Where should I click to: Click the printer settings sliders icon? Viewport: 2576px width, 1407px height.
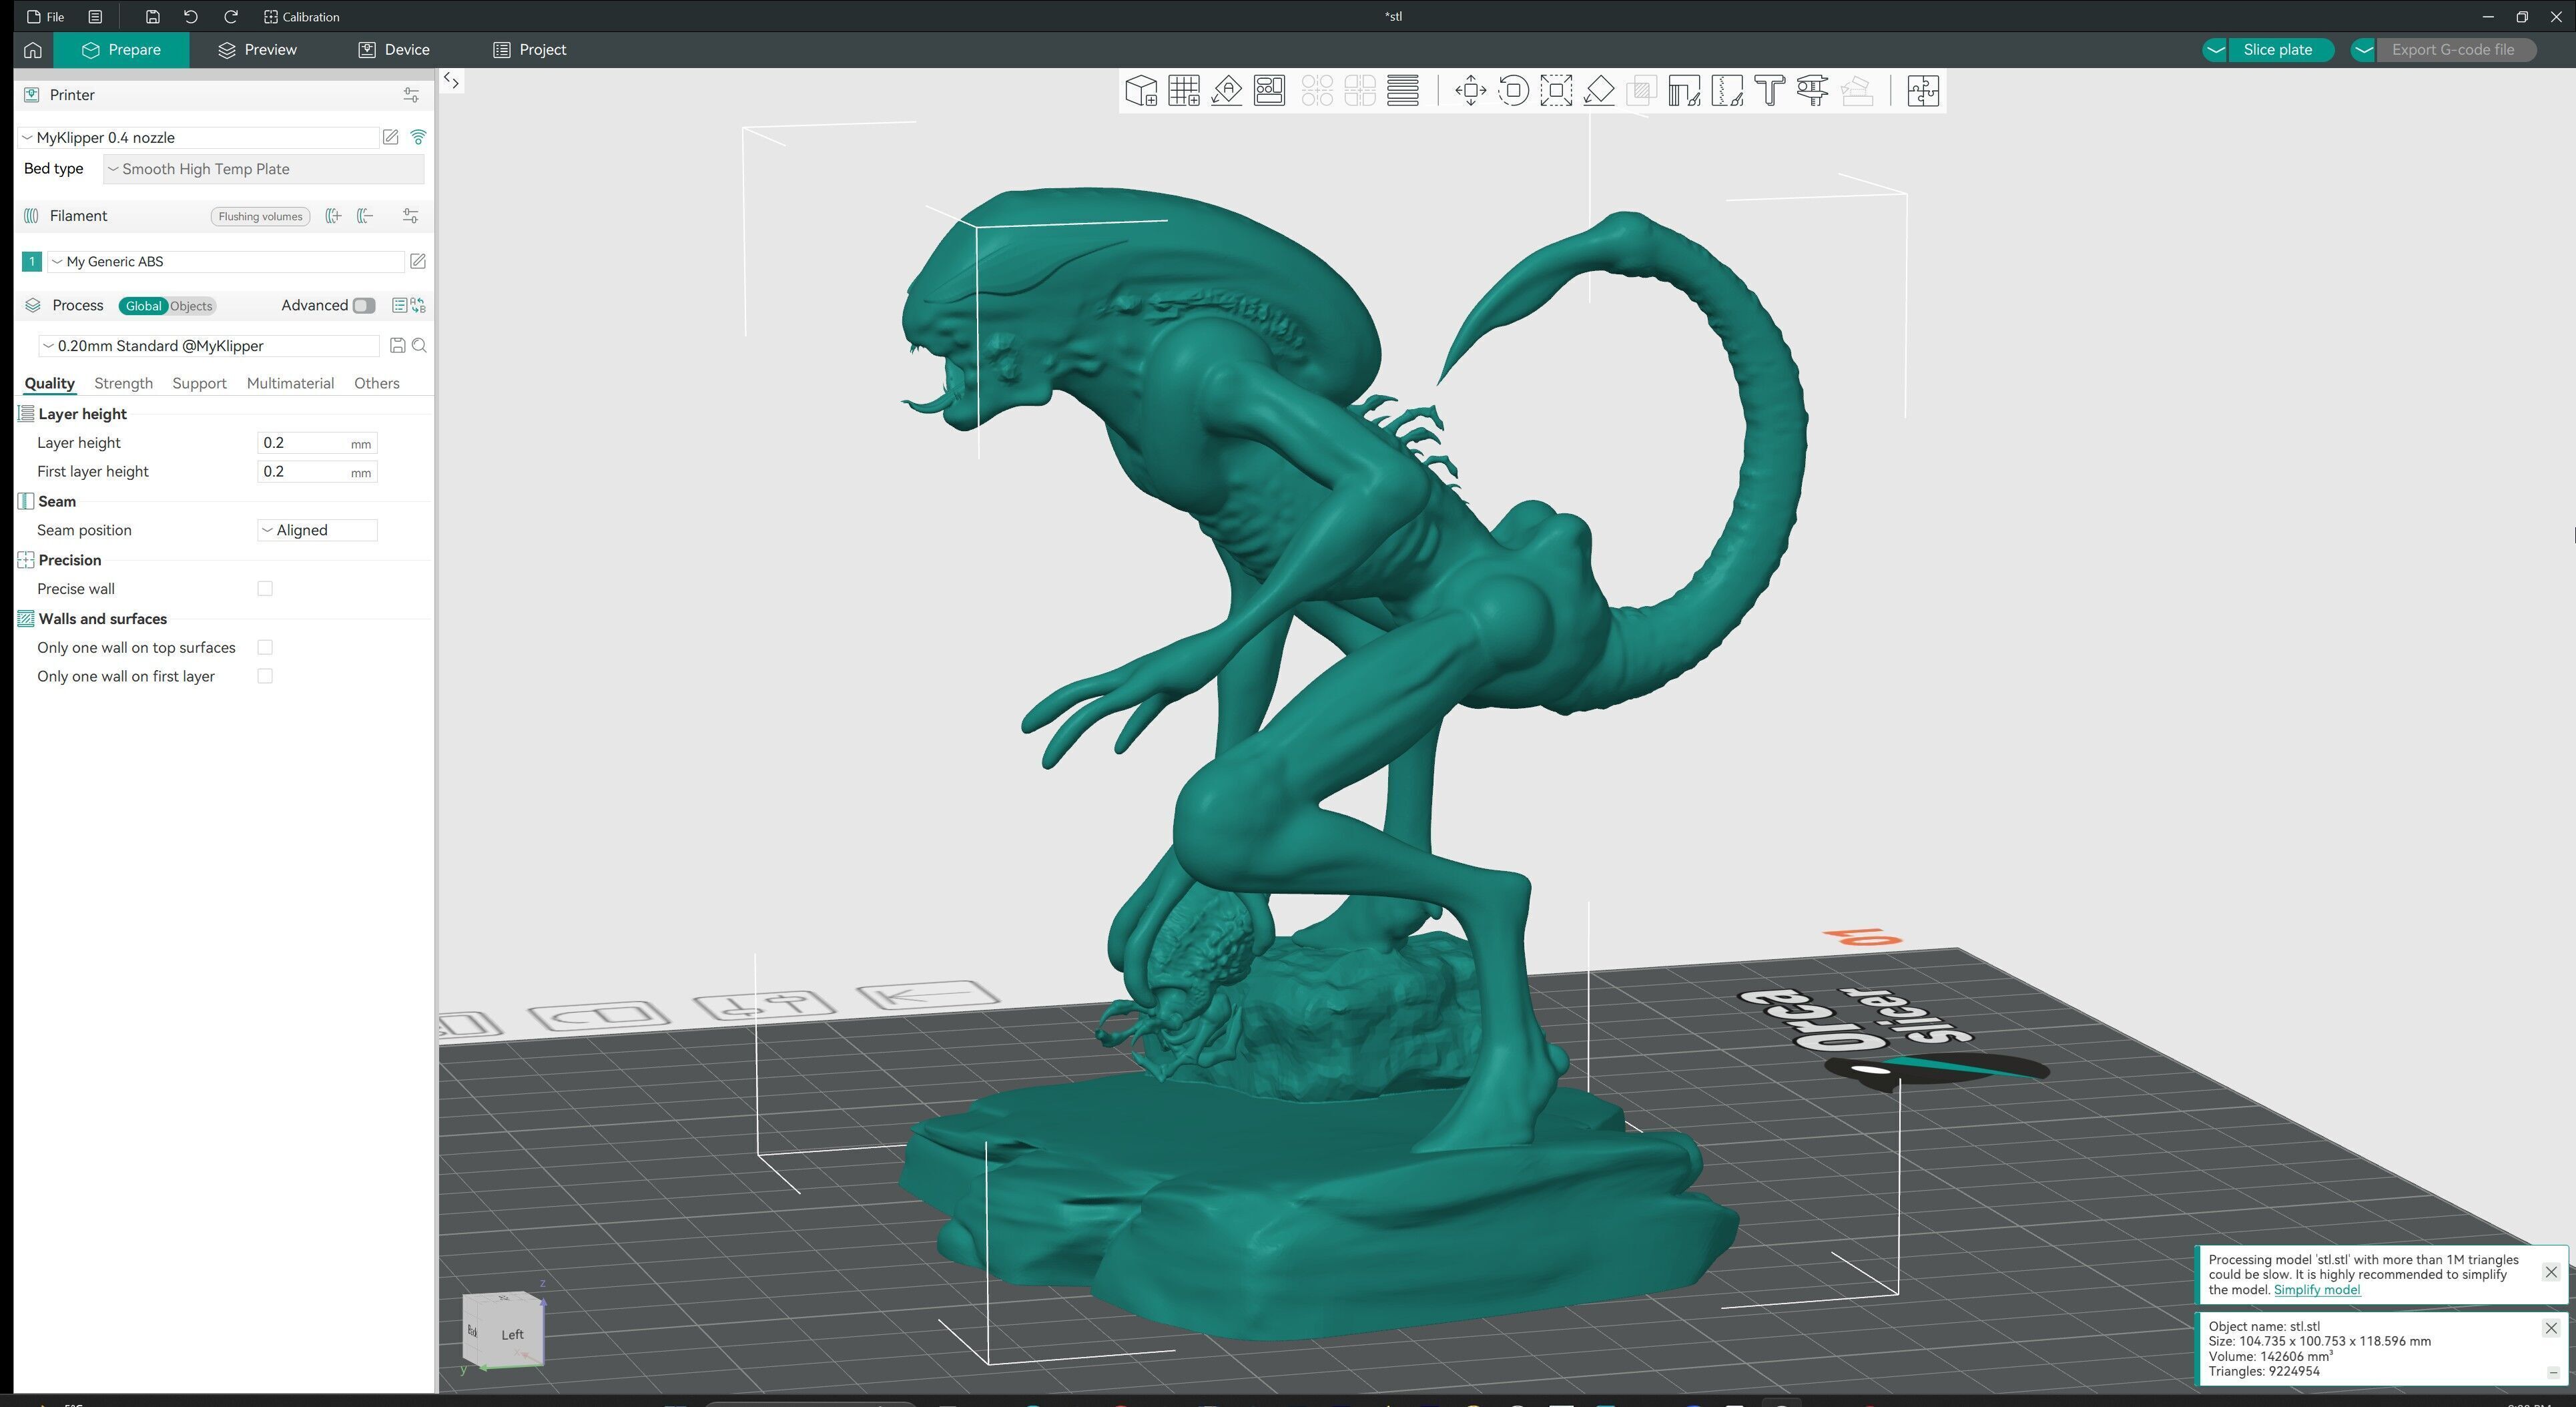[x=411, y=95]
